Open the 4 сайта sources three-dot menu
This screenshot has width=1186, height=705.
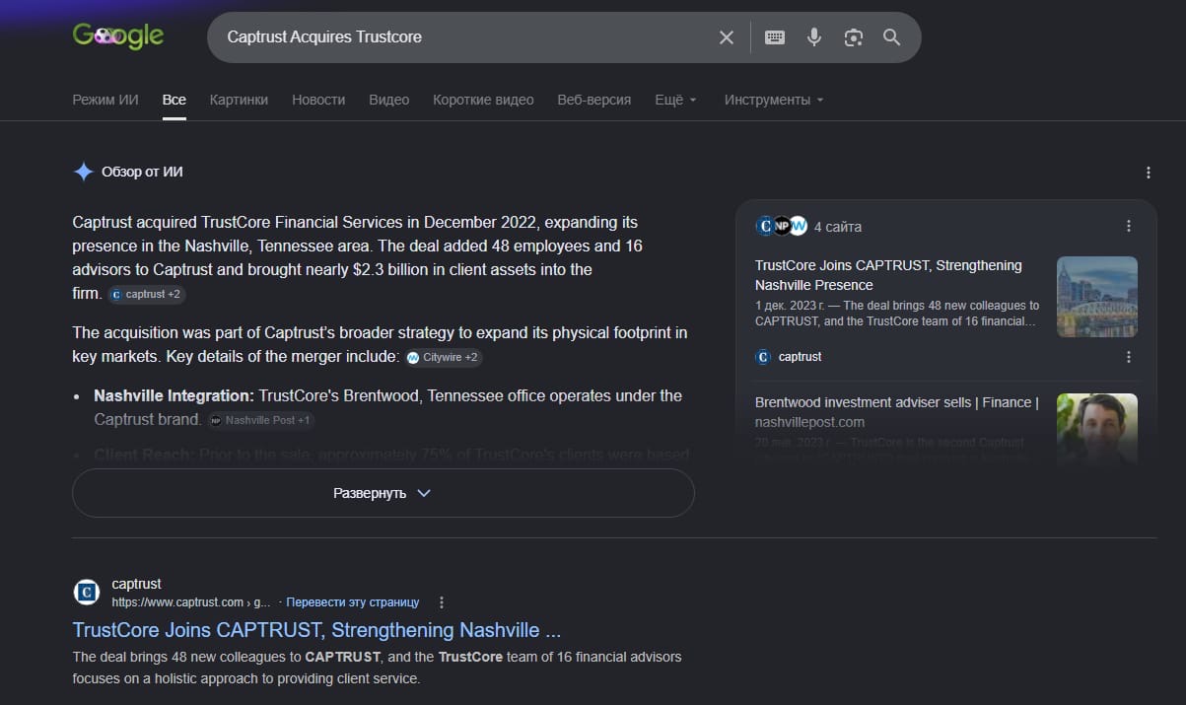(x=1129, y=226)
